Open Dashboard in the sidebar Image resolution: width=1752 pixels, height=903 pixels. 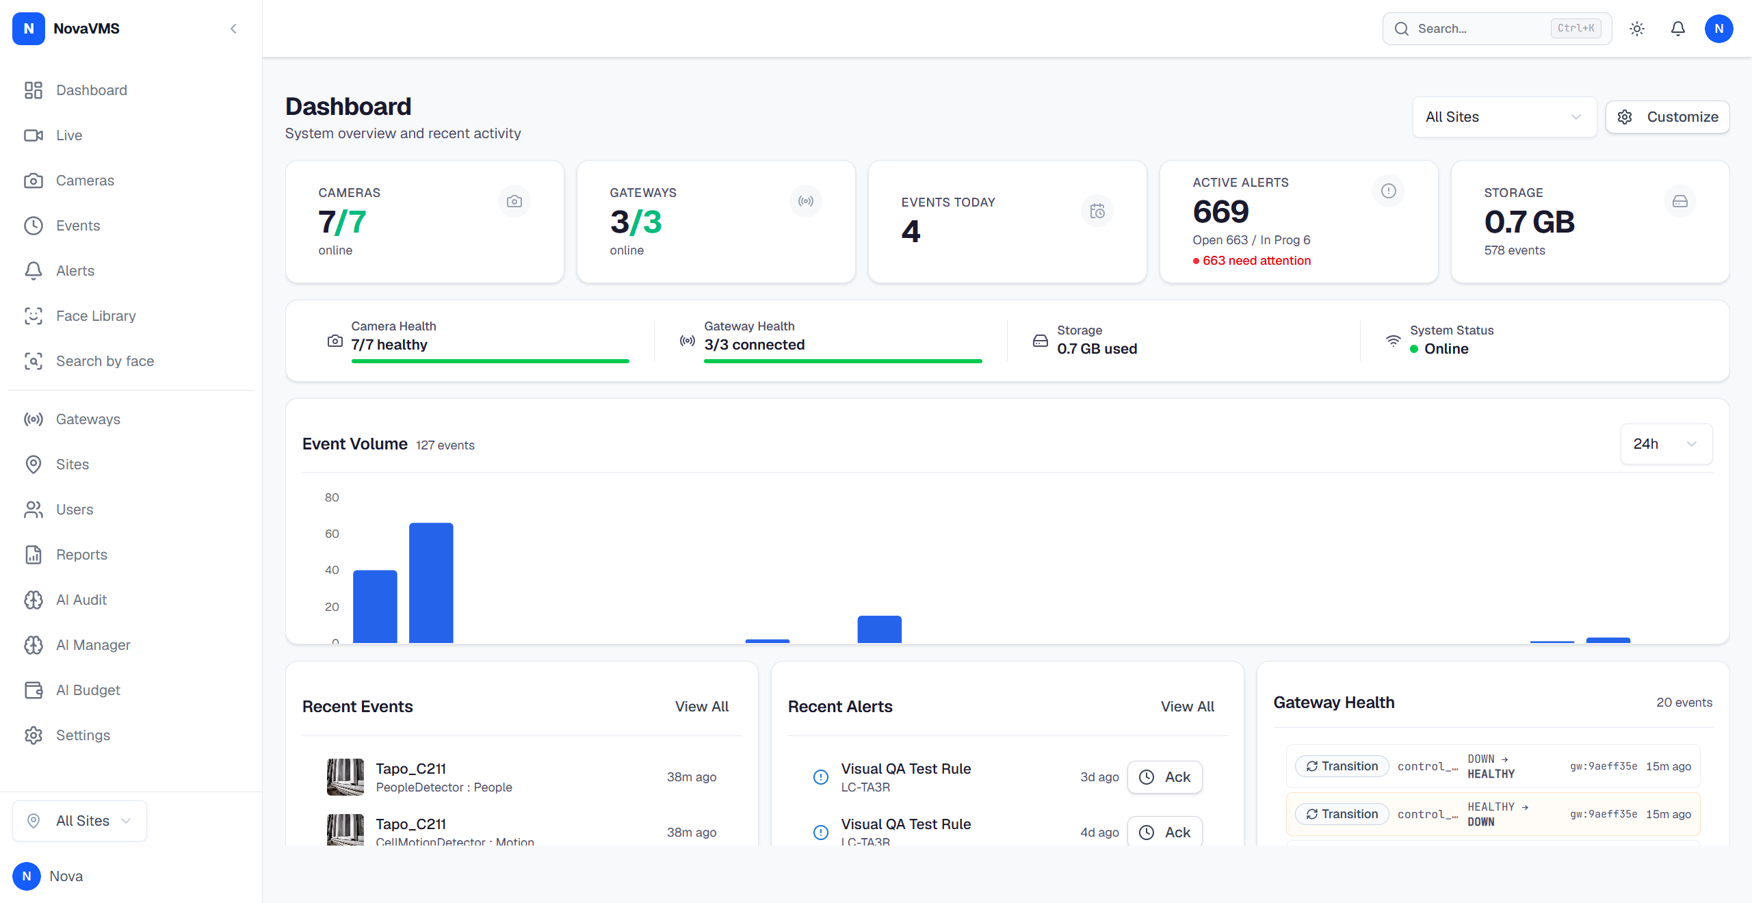[x=131, y=90]
